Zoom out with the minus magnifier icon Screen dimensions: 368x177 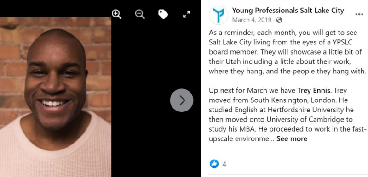pos(140,15)
